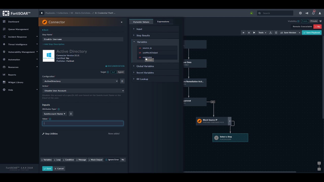The height and width of the screenshot is (182, 324).
Task: Click the Visibility info icon
Action: pos(298,21)
